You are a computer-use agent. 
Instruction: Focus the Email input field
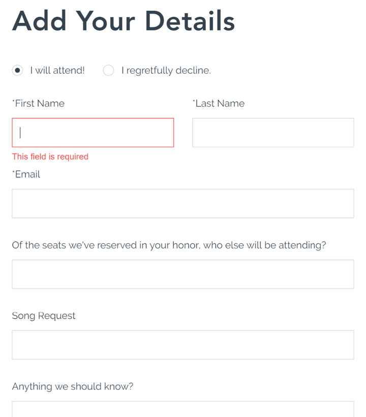[183, 204]
